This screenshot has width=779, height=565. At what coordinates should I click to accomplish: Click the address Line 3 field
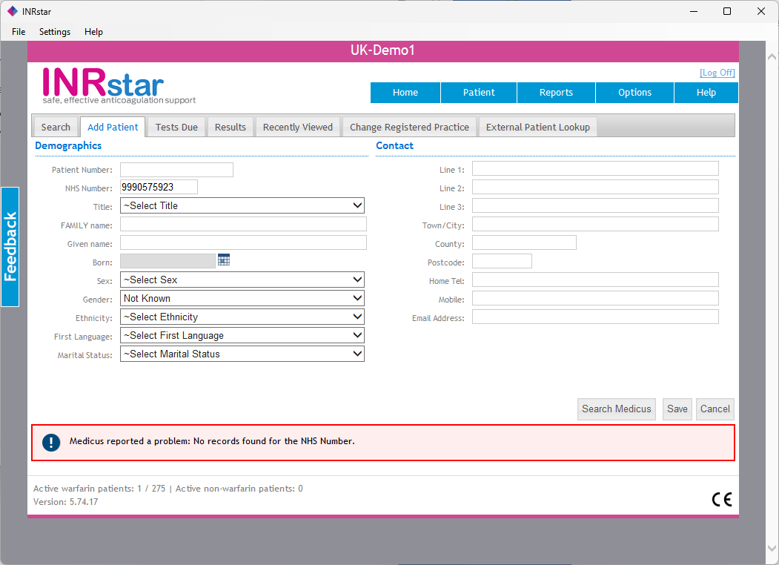click(x=595, y=205)
